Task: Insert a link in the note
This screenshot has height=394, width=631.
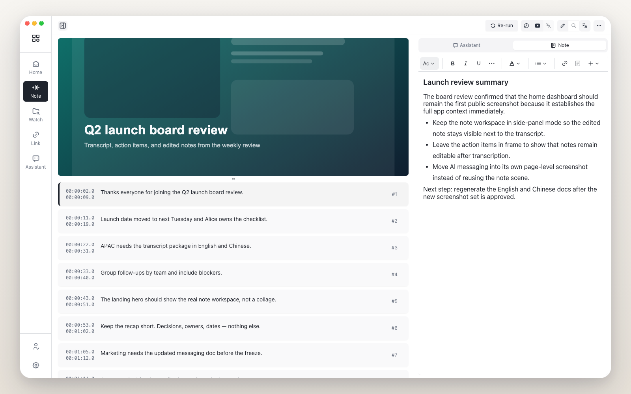Action: click(x=565, y=63)
